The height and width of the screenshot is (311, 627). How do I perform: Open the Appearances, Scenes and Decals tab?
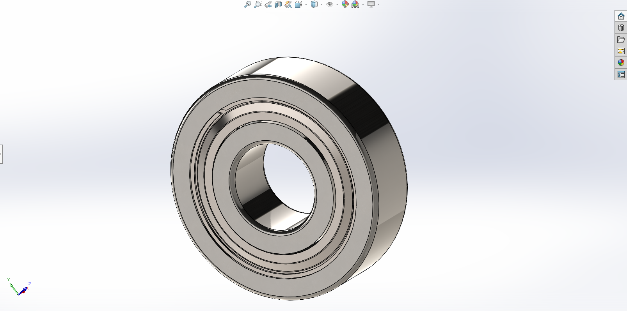pyautogui.click(x=621, y=63)
